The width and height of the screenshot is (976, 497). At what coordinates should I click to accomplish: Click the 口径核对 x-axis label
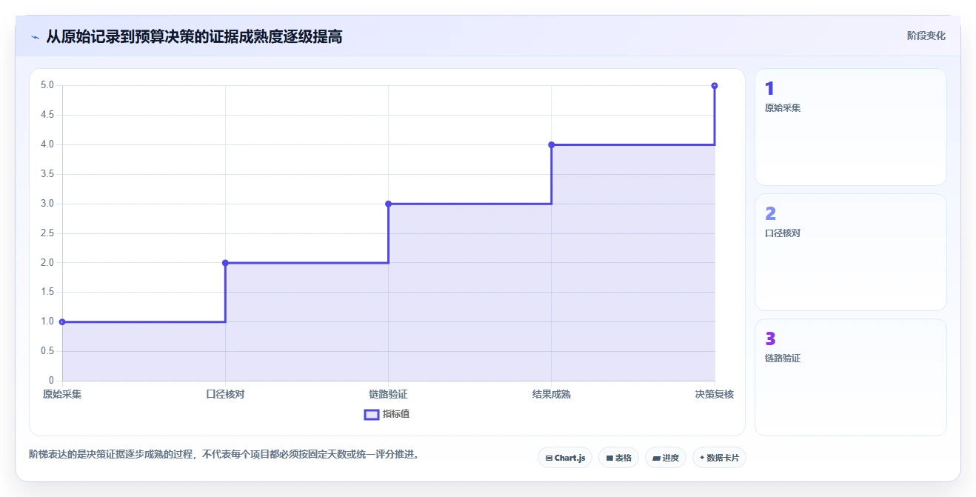click(x=225, y=394)
